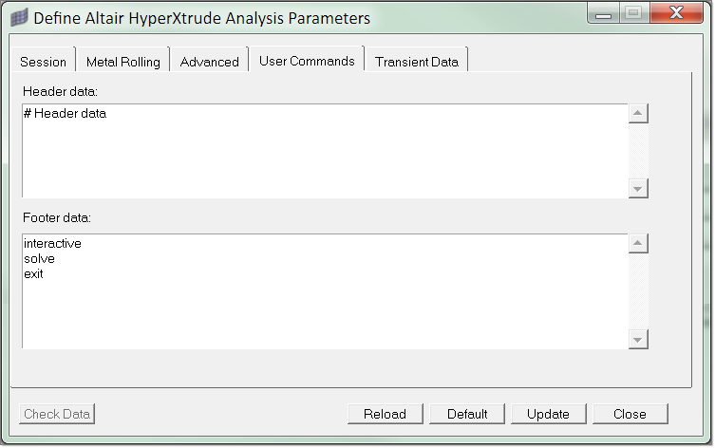Click the HyperXtrude app icon in title bar
This screenshot has width=715, height=448.
18,17
